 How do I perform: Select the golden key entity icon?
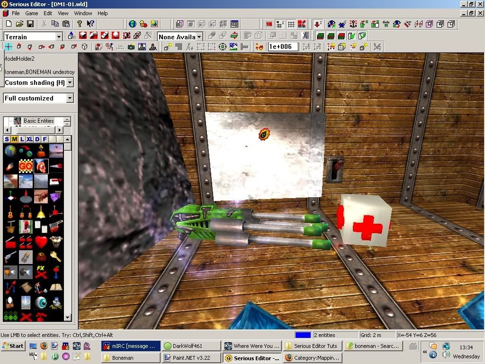(x=56, y=257)
